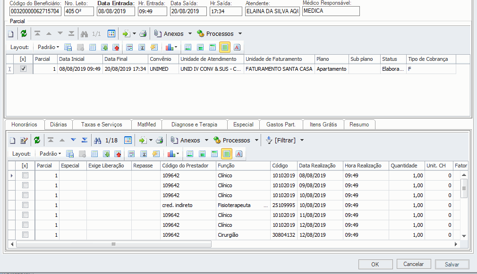Screen dimensions: 477x274
Task: Open MatMed tab
Action: point(146,125)
